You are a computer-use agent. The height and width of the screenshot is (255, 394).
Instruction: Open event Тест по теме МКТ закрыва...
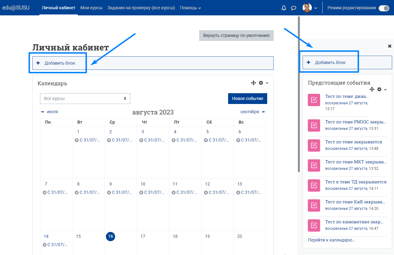[356, 162]
